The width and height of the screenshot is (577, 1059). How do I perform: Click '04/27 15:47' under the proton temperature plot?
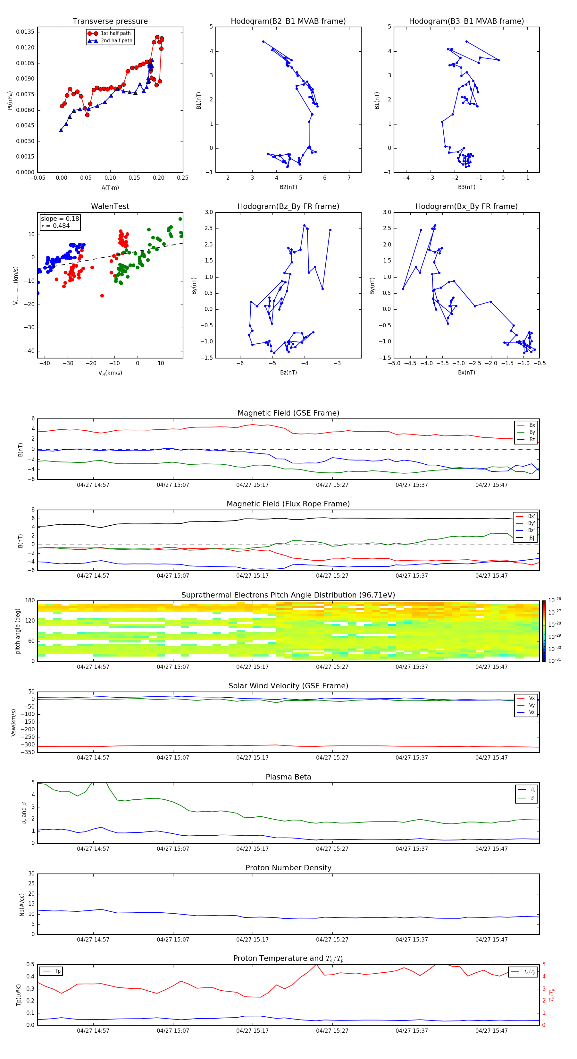click(x=492, y=1031)
